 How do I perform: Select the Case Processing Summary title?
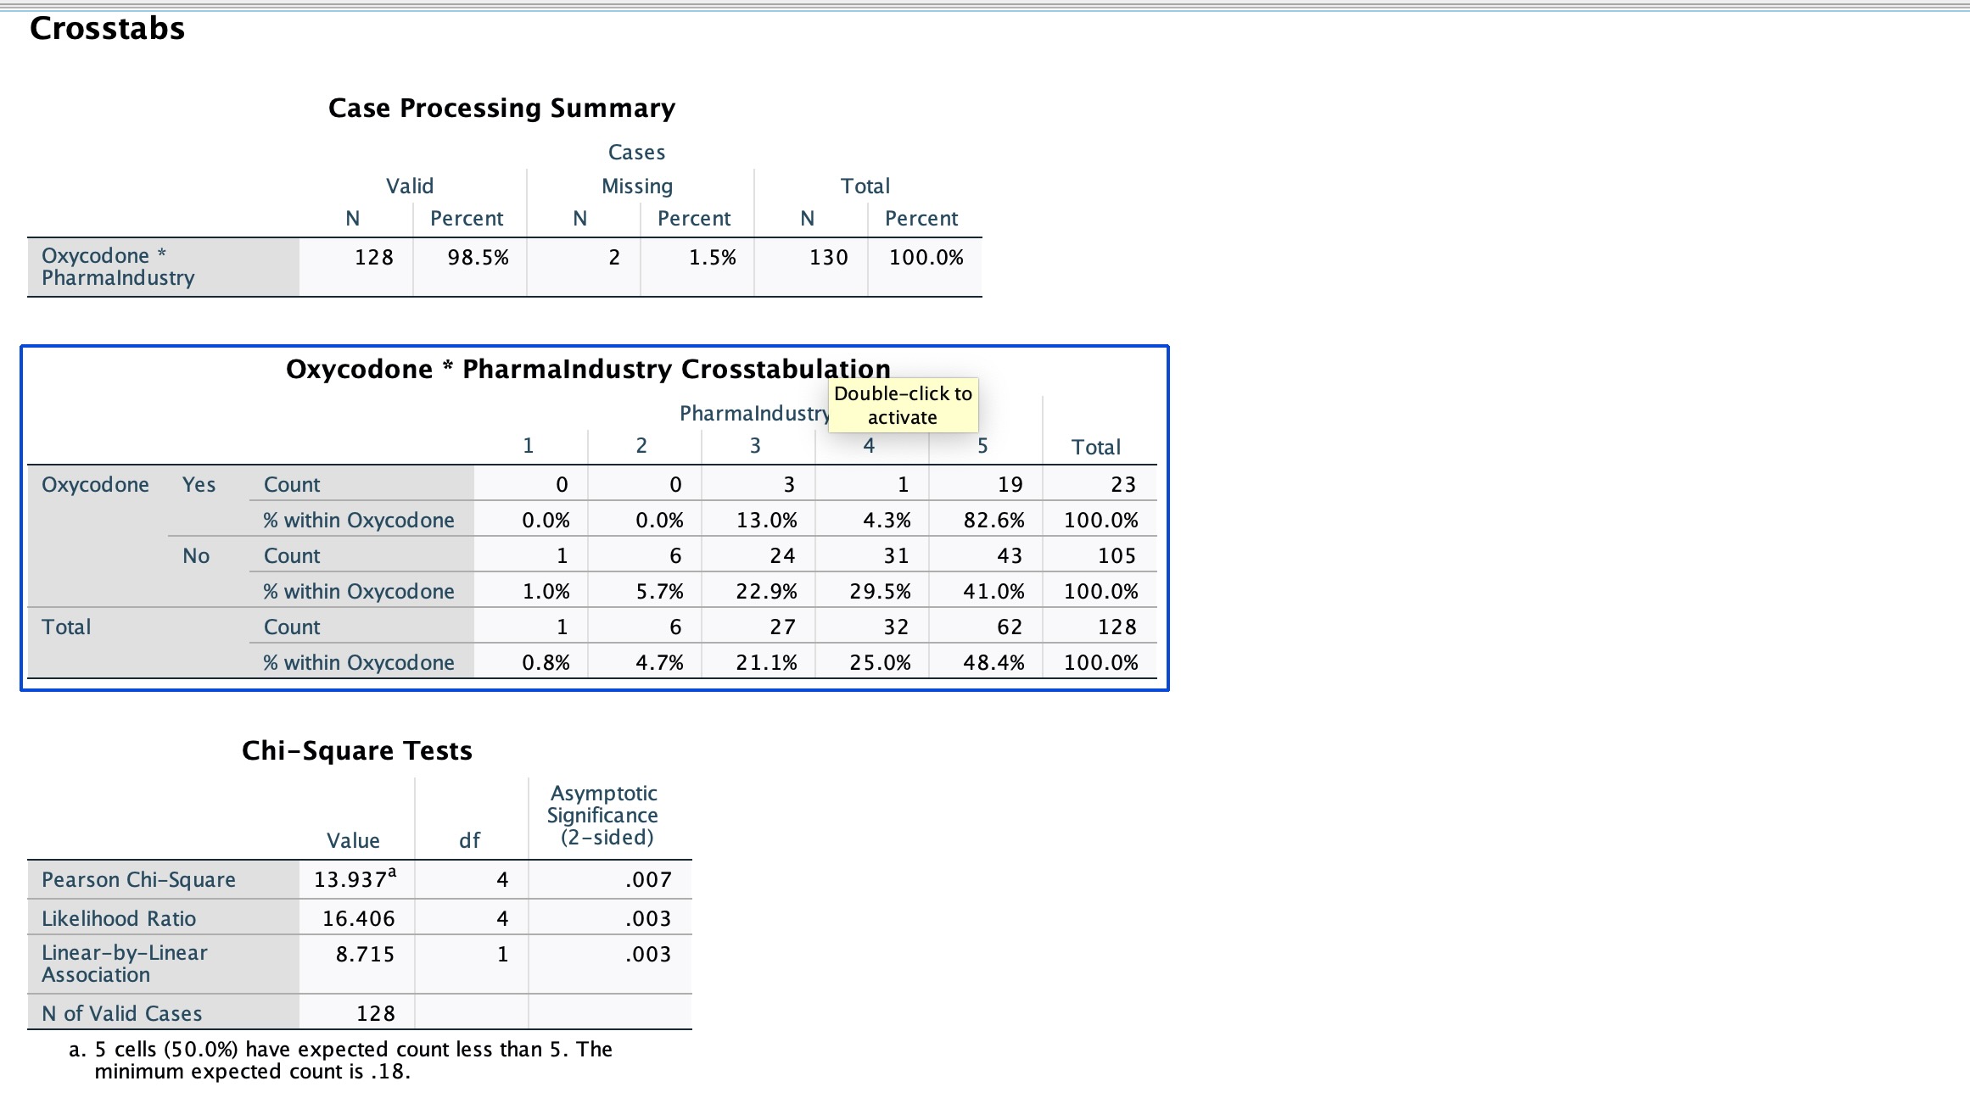point(501,109)
